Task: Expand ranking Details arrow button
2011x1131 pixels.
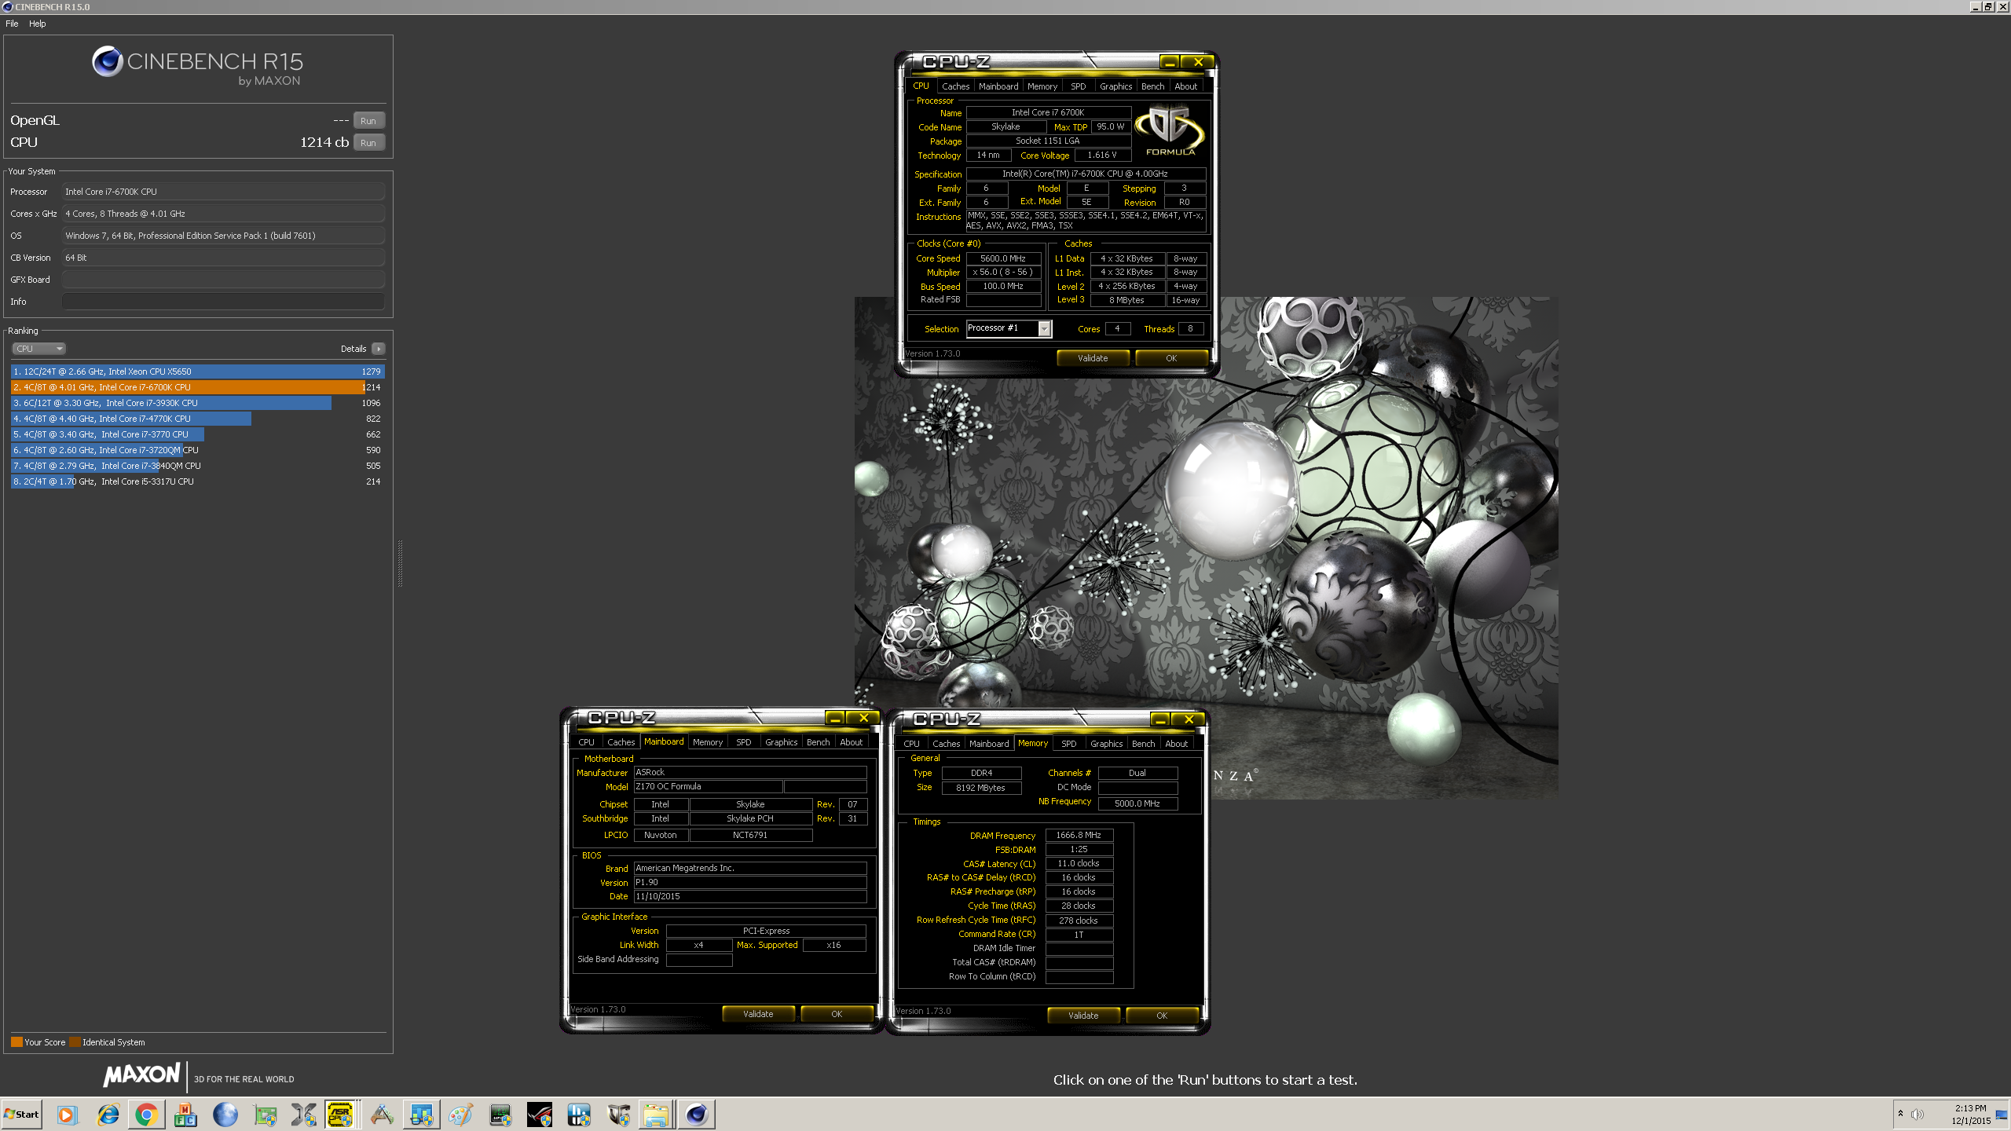Action: (x=379, y=349)
